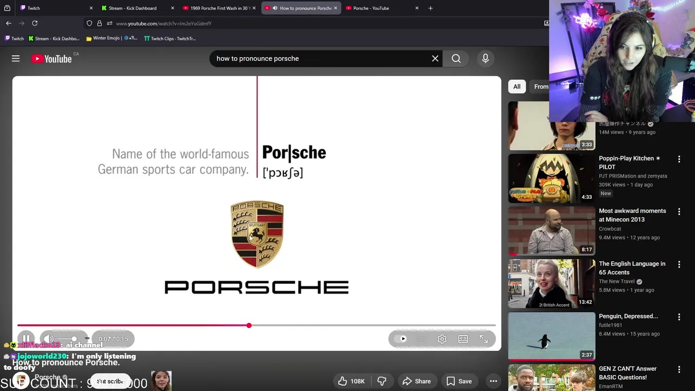Screen dimensions: 695x391
Task: Open Twitch bookmark in bookmarks bar
Action: pyautogui.click(x=14, y=39)
